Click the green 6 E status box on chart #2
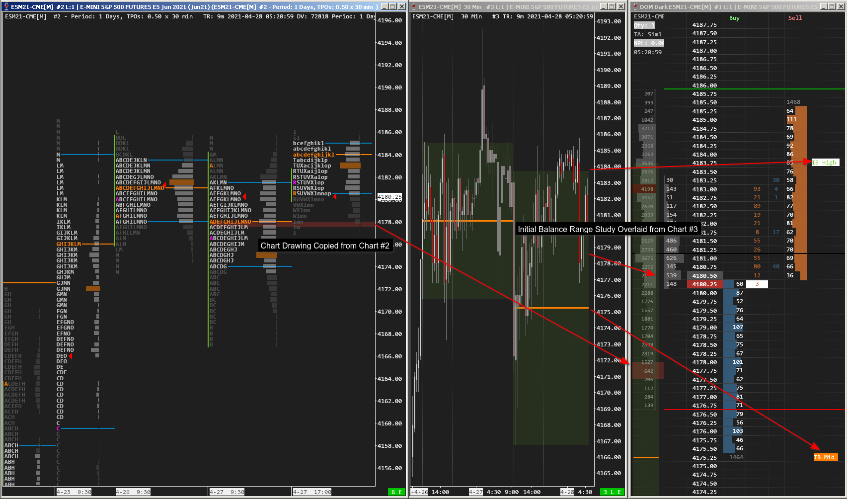847x499 pixels. 396,492
